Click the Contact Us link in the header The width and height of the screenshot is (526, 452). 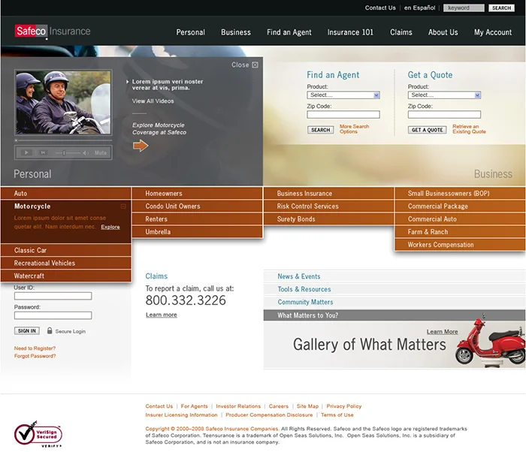tap(380, 8)
